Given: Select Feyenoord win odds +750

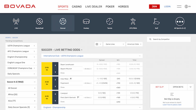Looking at the screenshot, I should point(118,83).
